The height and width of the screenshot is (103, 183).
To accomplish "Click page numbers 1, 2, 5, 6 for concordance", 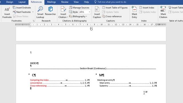I will (x=85, y=83).
